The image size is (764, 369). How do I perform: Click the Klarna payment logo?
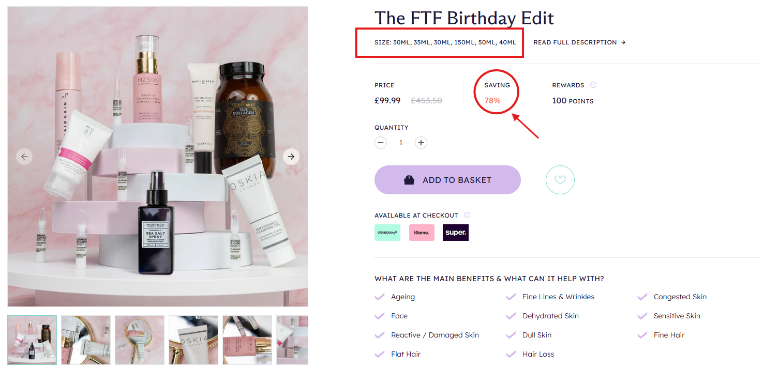[422, 233]
